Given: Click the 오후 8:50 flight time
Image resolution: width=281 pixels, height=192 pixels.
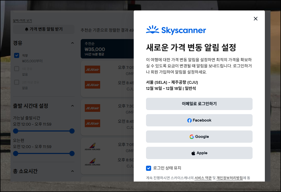Looking at the screenshot, I should click(x=126, y=160).
